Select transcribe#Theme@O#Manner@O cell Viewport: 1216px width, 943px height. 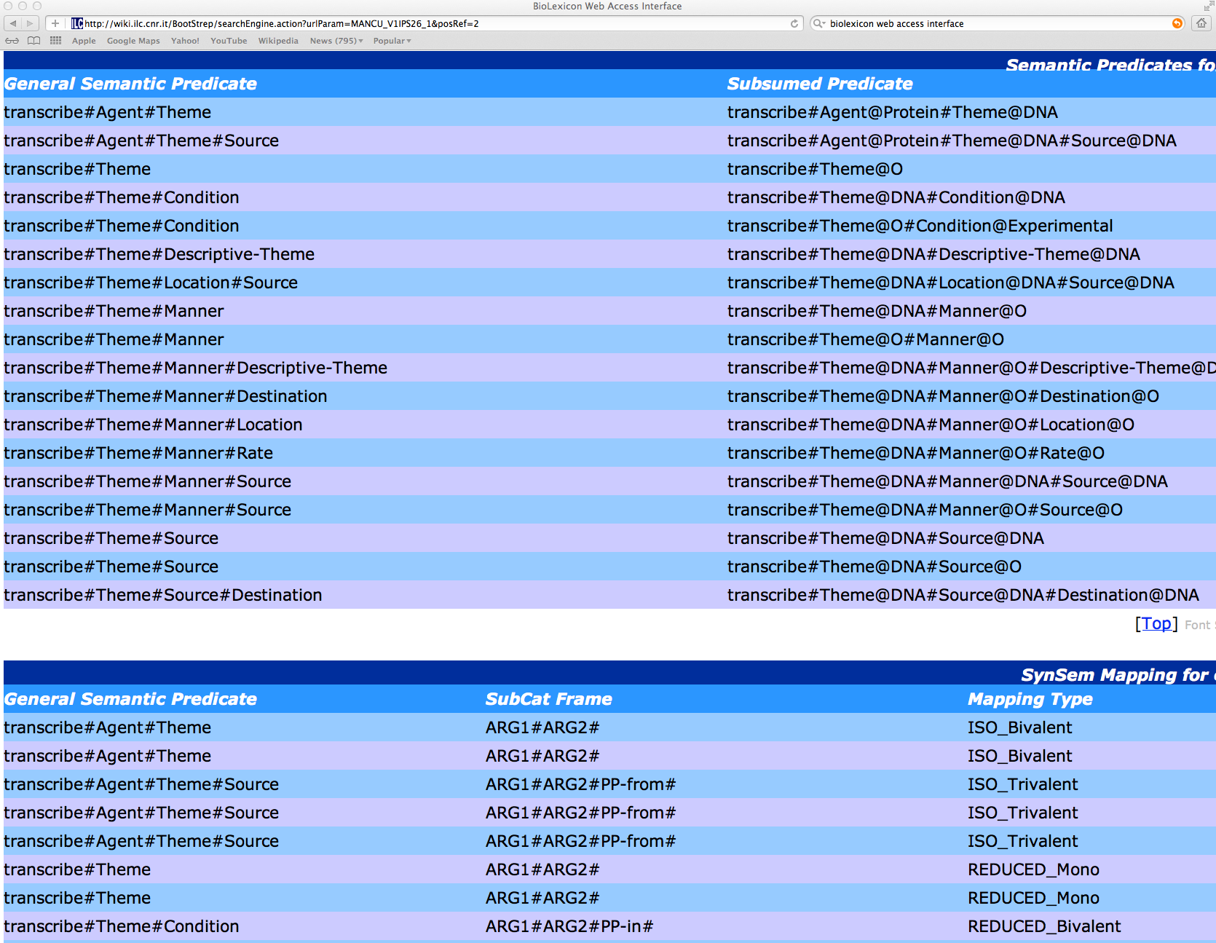[x=866, y=339]
